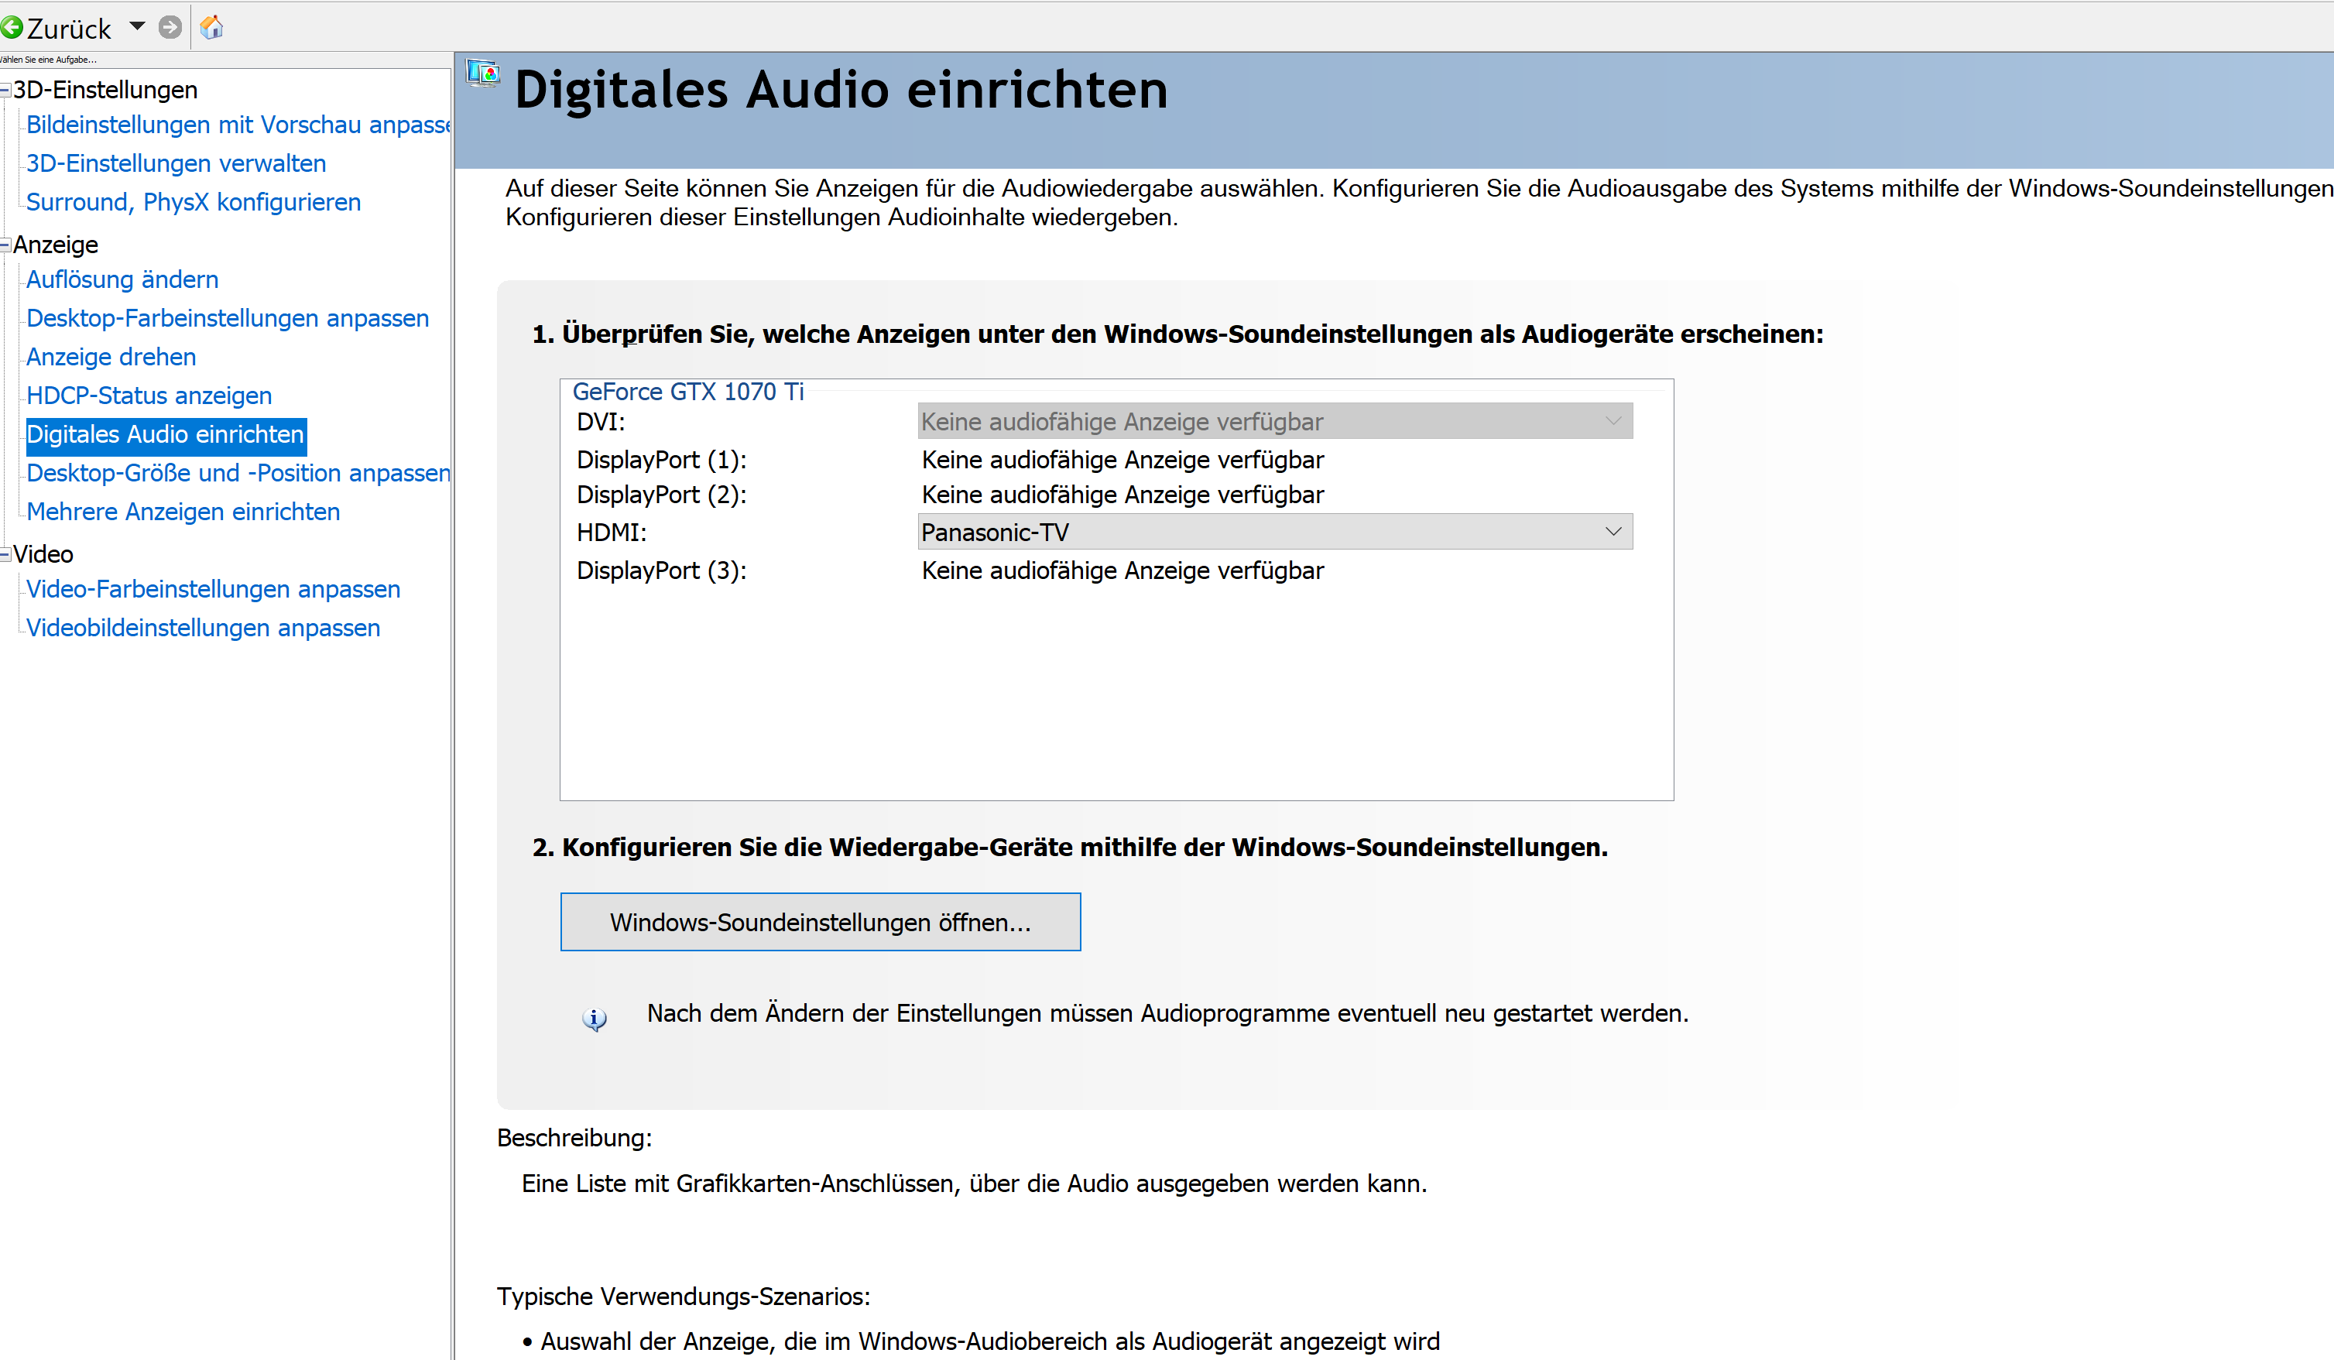Collapse the Video tree group
The width and height of the screenshot is (2334, 1360).
(x=5, y=554)
